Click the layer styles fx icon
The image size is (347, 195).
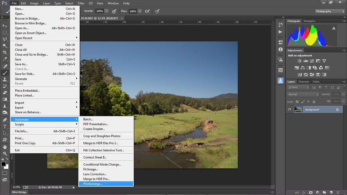pyautogui.click(x=304, y=192)
